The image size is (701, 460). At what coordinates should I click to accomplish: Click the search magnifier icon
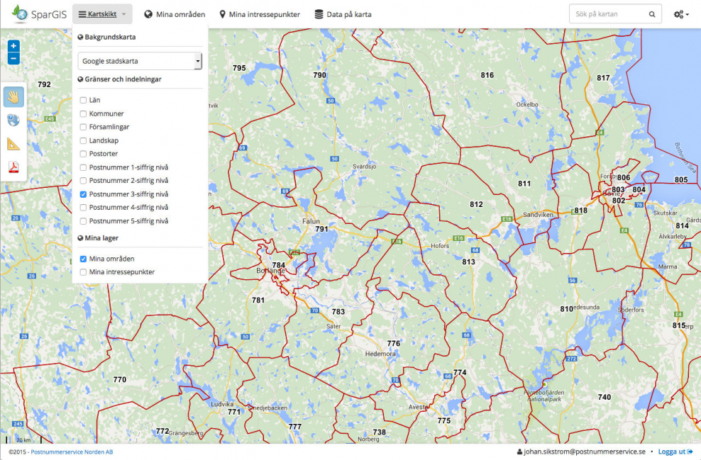[x=651, y=14]
